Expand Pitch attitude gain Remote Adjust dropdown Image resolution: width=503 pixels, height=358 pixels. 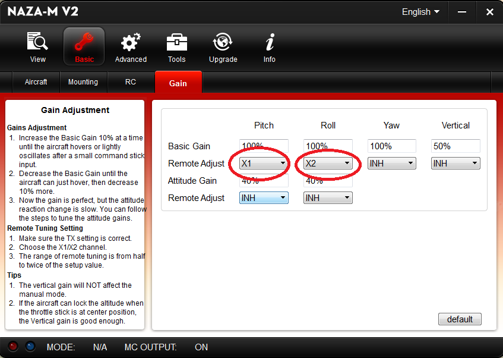click(x=264, y=197)
